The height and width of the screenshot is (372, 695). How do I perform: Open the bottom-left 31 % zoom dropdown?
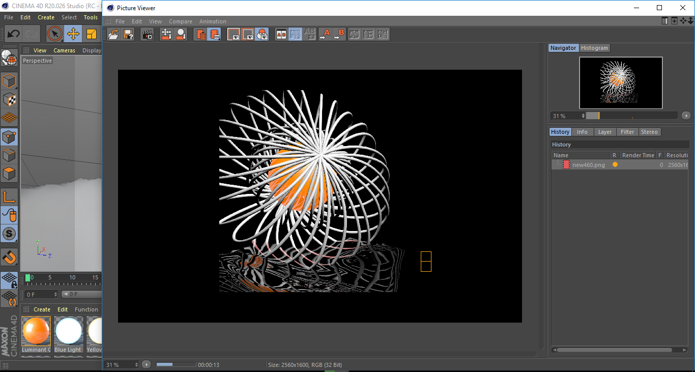click(x=122, y=365)
